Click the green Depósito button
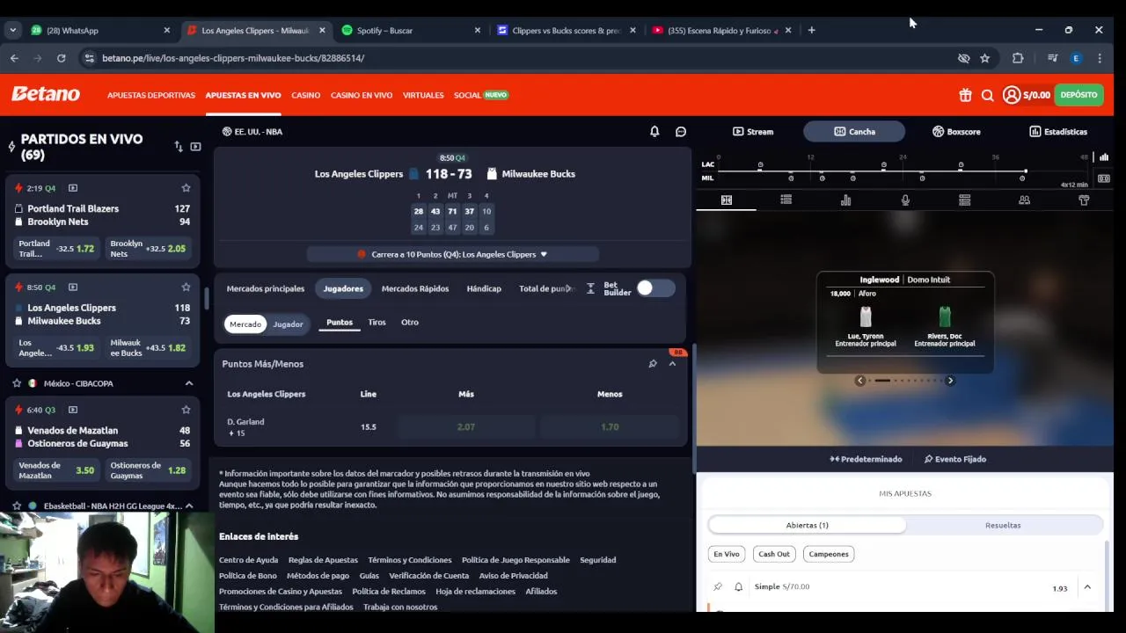Screen dimensions: 1126x633 click(x=1078, y=95)
